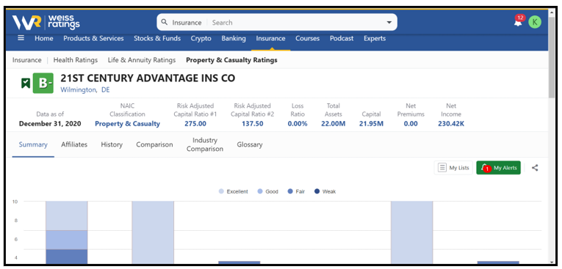The width and height of the screenshot is (562, 269).
Task: Open the hamburger menu icon
Action: coord(21,38)
